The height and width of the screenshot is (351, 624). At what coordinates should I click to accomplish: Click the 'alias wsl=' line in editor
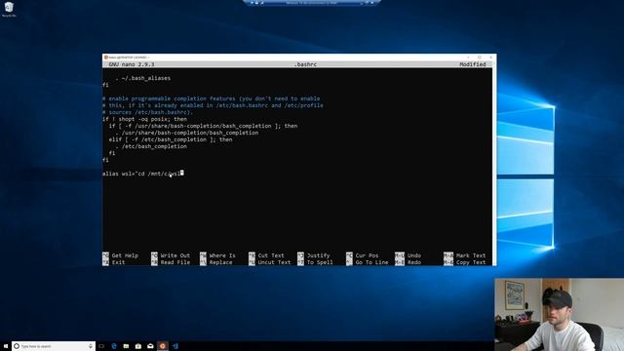[143, 174]
